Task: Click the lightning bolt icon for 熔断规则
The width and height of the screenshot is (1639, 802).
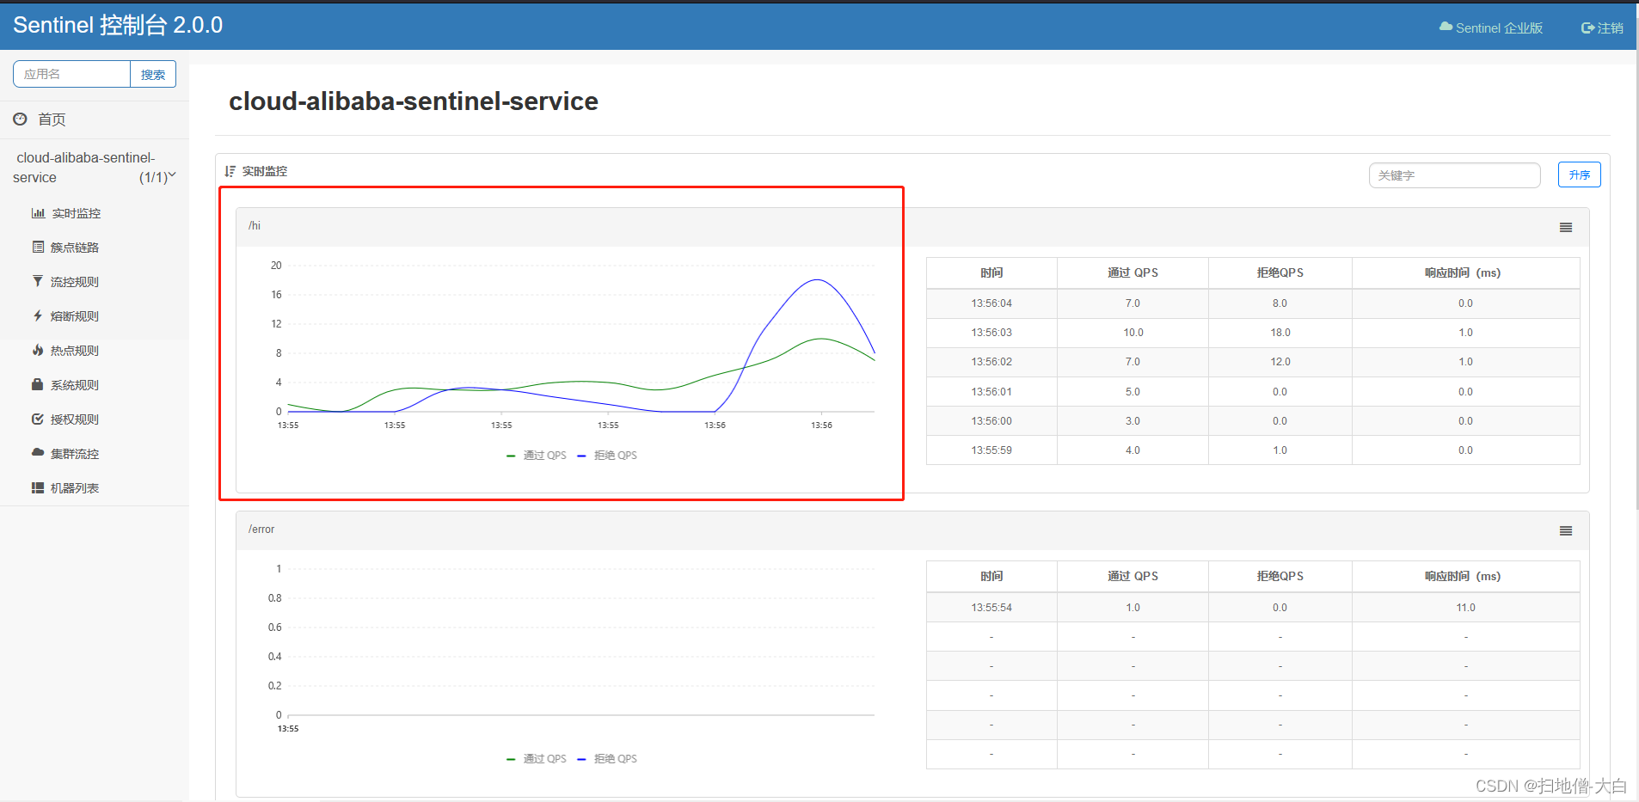Action: [38, 316]
